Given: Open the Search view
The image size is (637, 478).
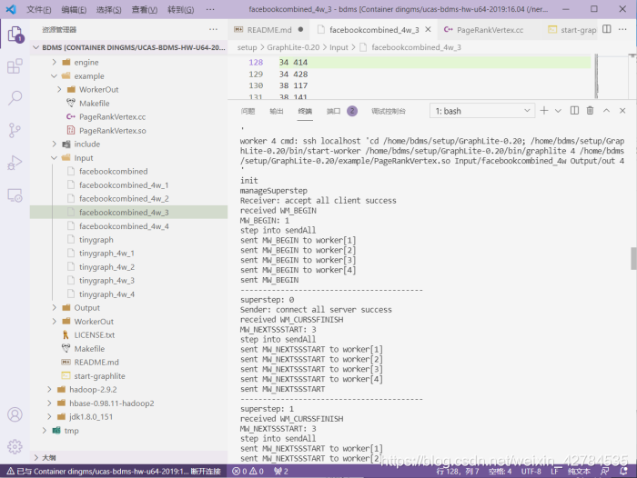Looking at the screenshot, I should (x=15, y=98).
